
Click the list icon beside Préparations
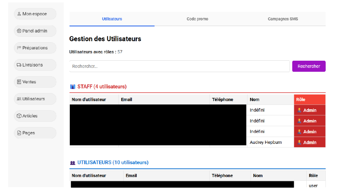pyautogui.click(x=19, y=48)
